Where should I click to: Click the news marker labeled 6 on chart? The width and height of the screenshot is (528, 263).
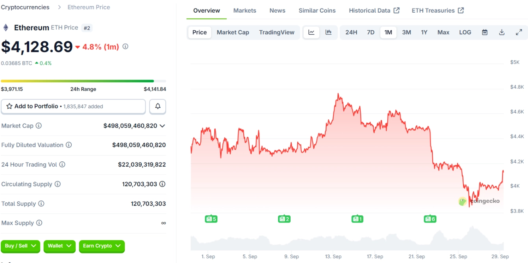click(430, 219)
